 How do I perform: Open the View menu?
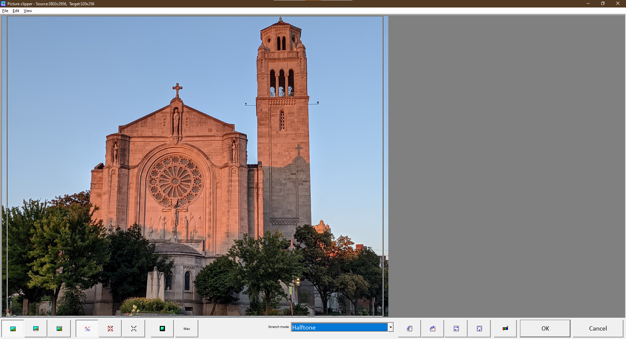tap(28, 11)
